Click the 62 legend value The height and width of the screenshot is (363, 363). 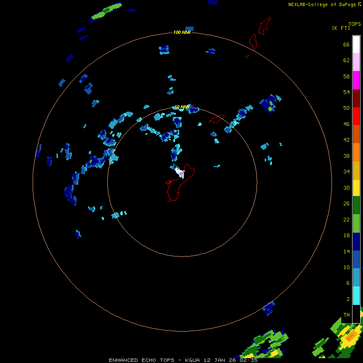[x=346, y=60]
